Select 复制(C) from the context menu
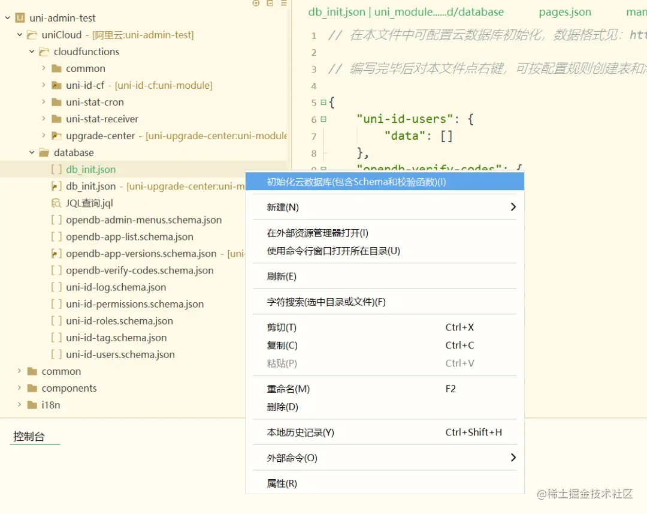Screen dimensions: 647x514 point(385,345)
